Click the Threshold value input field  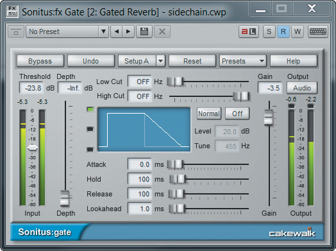31,88
